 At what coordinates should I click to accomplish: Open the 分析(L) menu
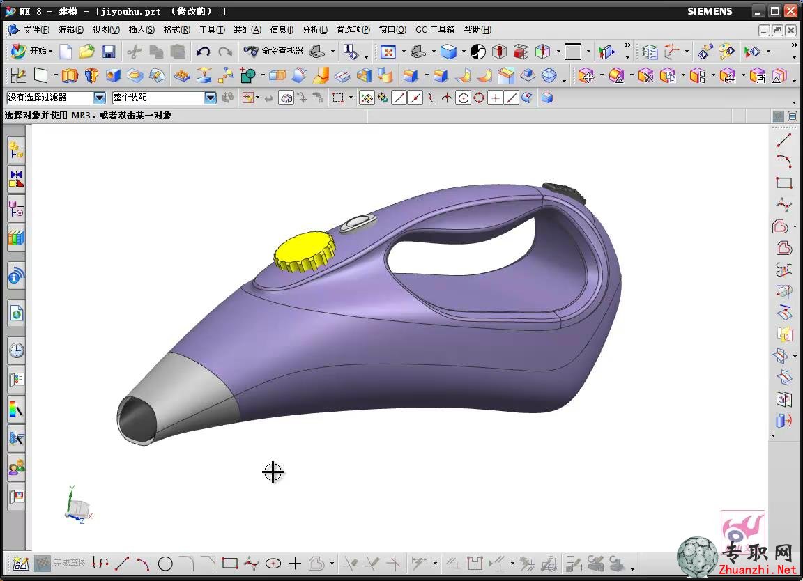click(x=314, y=30)
